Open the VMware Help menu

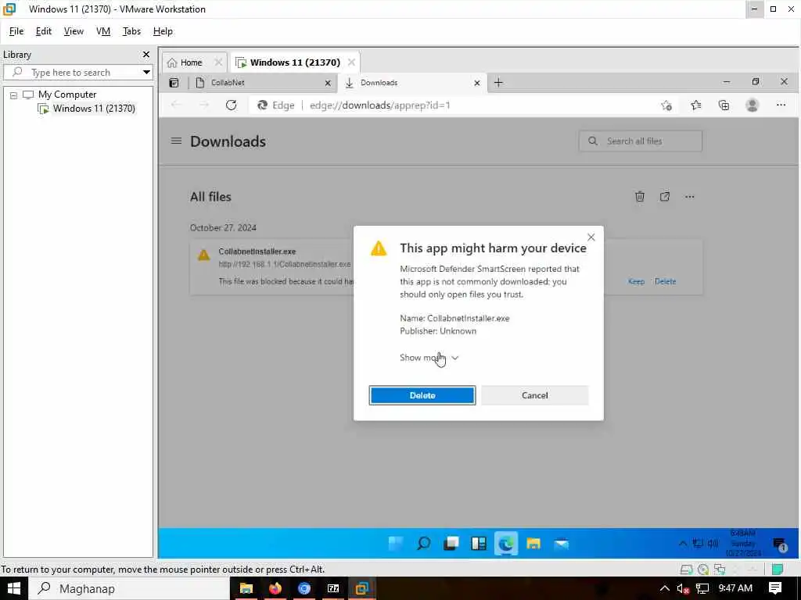pos(163,31)
